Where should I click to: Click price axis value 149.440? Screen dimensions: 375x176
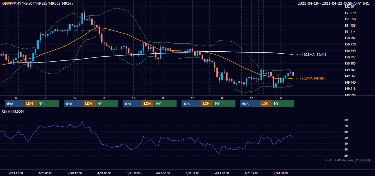point(350,82)
